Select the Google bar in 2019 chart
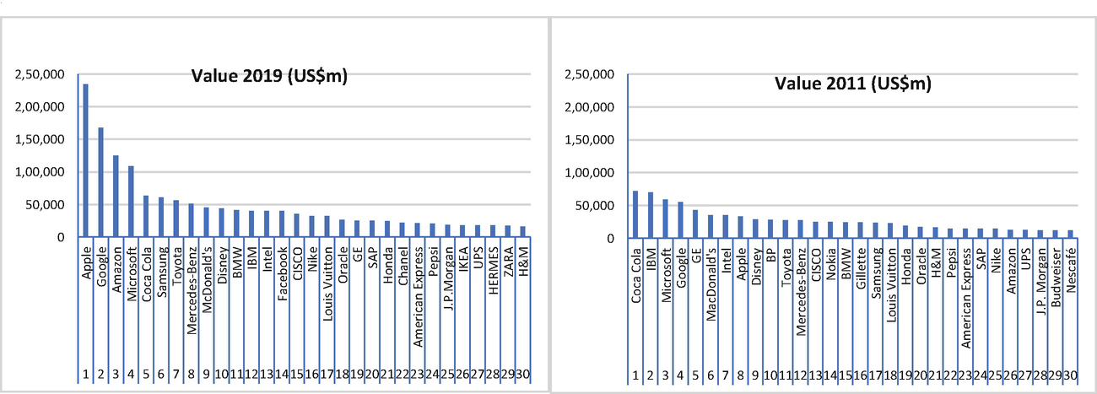This screenshot has width=1097, height=394. coord(100,182)
